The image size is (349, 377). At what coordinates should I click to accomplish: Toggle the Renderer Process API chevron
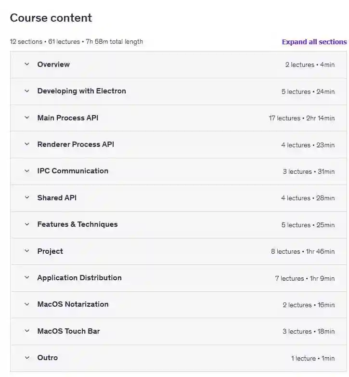pos(27,144)
